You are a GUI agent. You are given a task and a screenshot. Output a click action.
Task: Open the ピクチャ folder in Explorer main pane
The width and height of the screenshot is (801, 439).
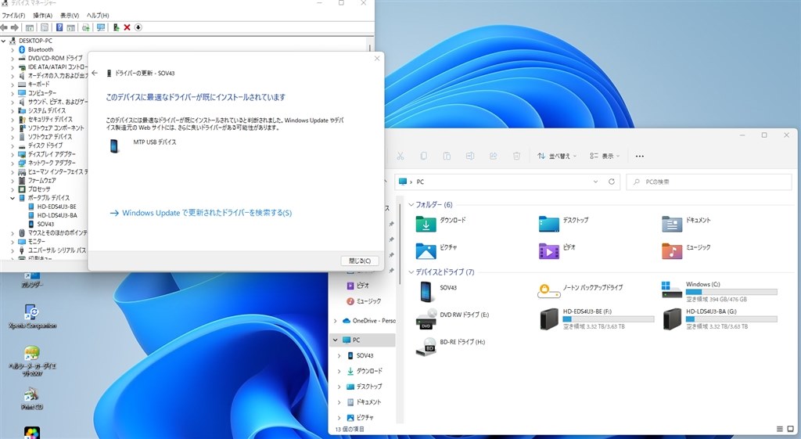(x=436, y=250)
